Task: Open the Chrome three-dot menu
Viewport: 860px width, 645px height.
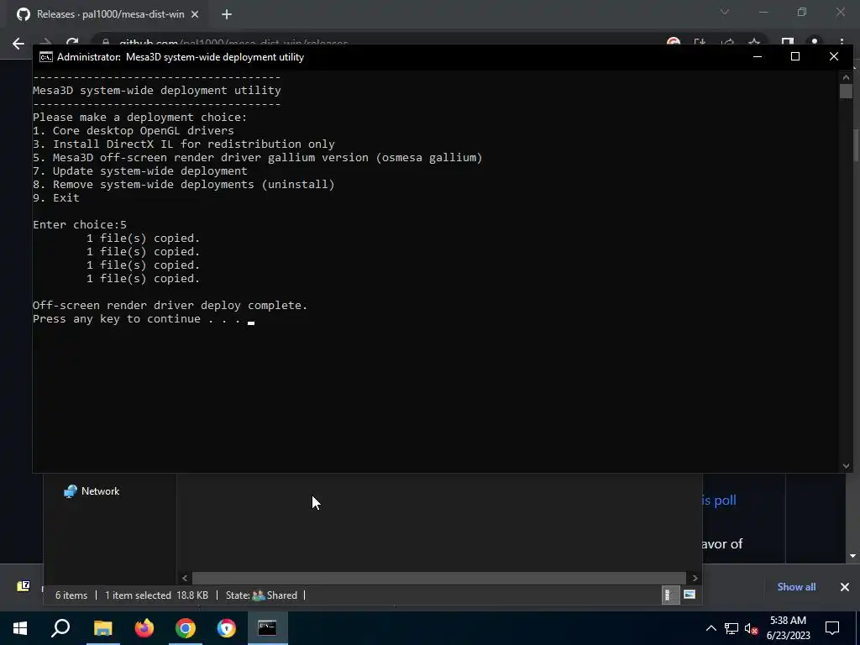Action: 842,44
